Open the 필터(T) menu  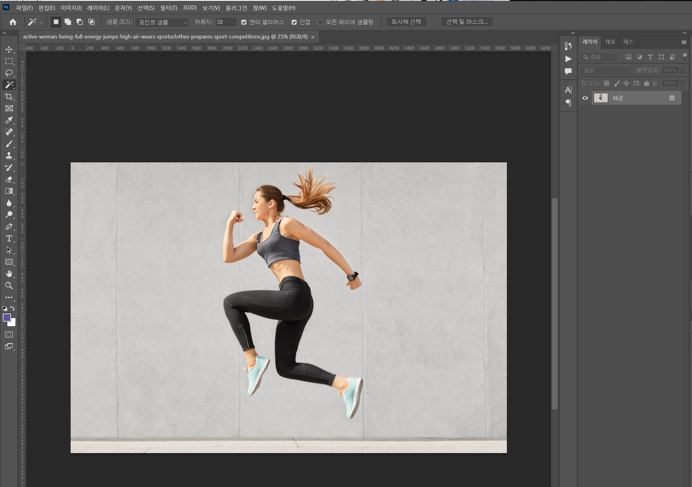click(x=168, y=8)
